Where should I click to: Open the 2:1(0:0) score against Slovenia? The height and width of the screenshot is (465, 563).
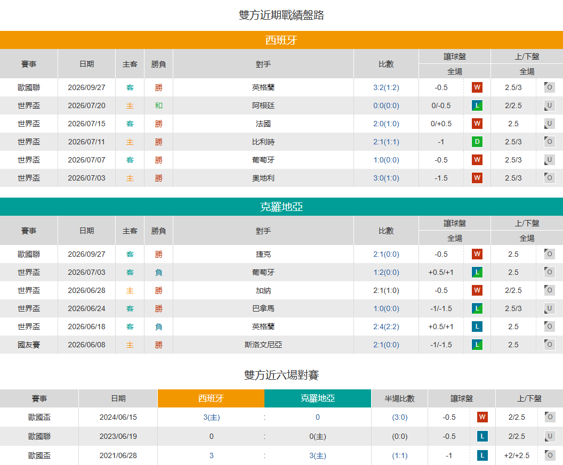pyautogui.click(x=386, y=345)
